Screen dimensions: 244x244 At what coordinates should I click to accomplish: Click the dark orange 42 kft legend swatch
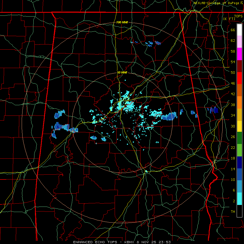pos(239,90)
